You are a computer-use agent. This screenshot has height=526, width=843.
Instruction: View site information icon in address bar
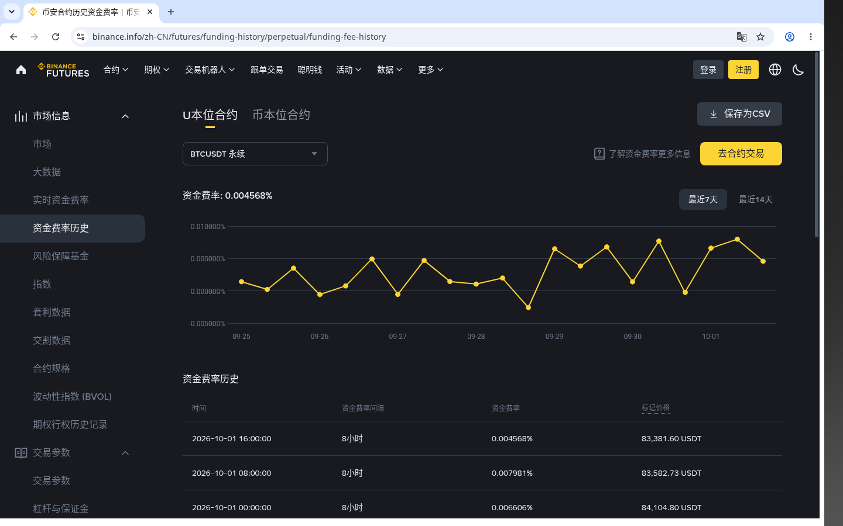[x=81, y=37]
